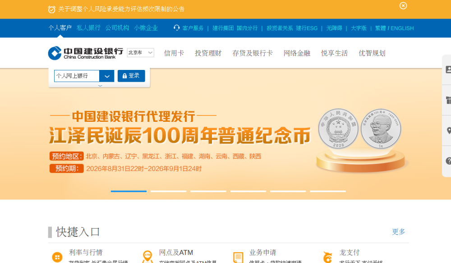Switch to the 公司机构 tab
The width and height of the screenshot is (451, 263).
(x=117, y=28)
